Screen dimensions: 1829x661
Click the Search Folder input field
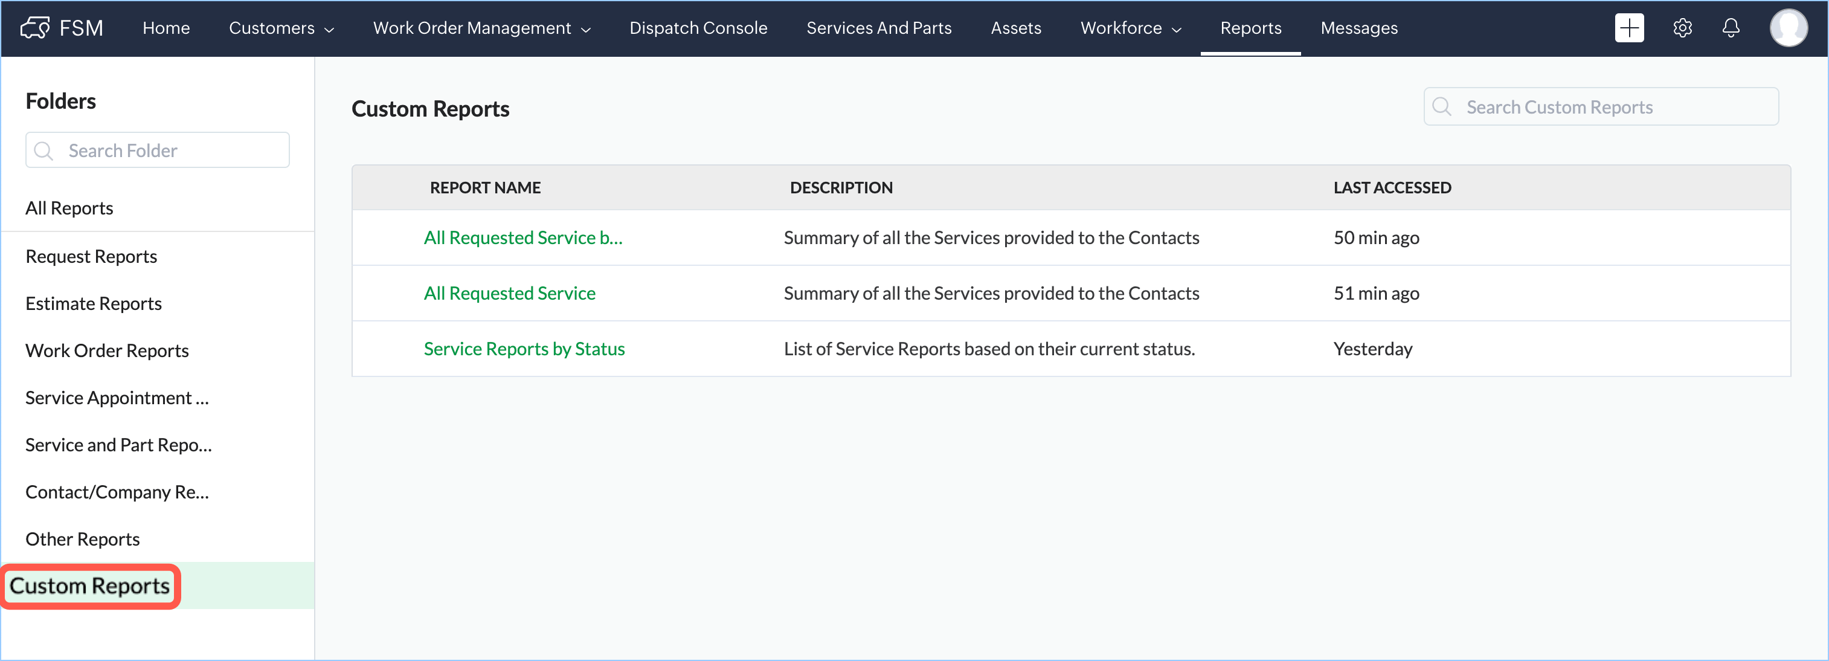tap(158, 150)
